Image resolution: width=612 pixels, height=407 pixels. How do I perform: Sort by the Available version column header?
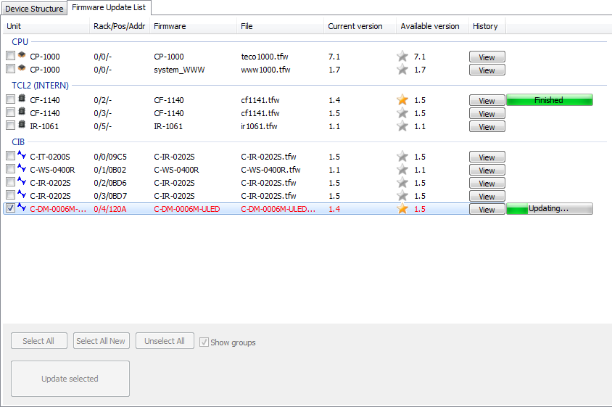[430, 26]
